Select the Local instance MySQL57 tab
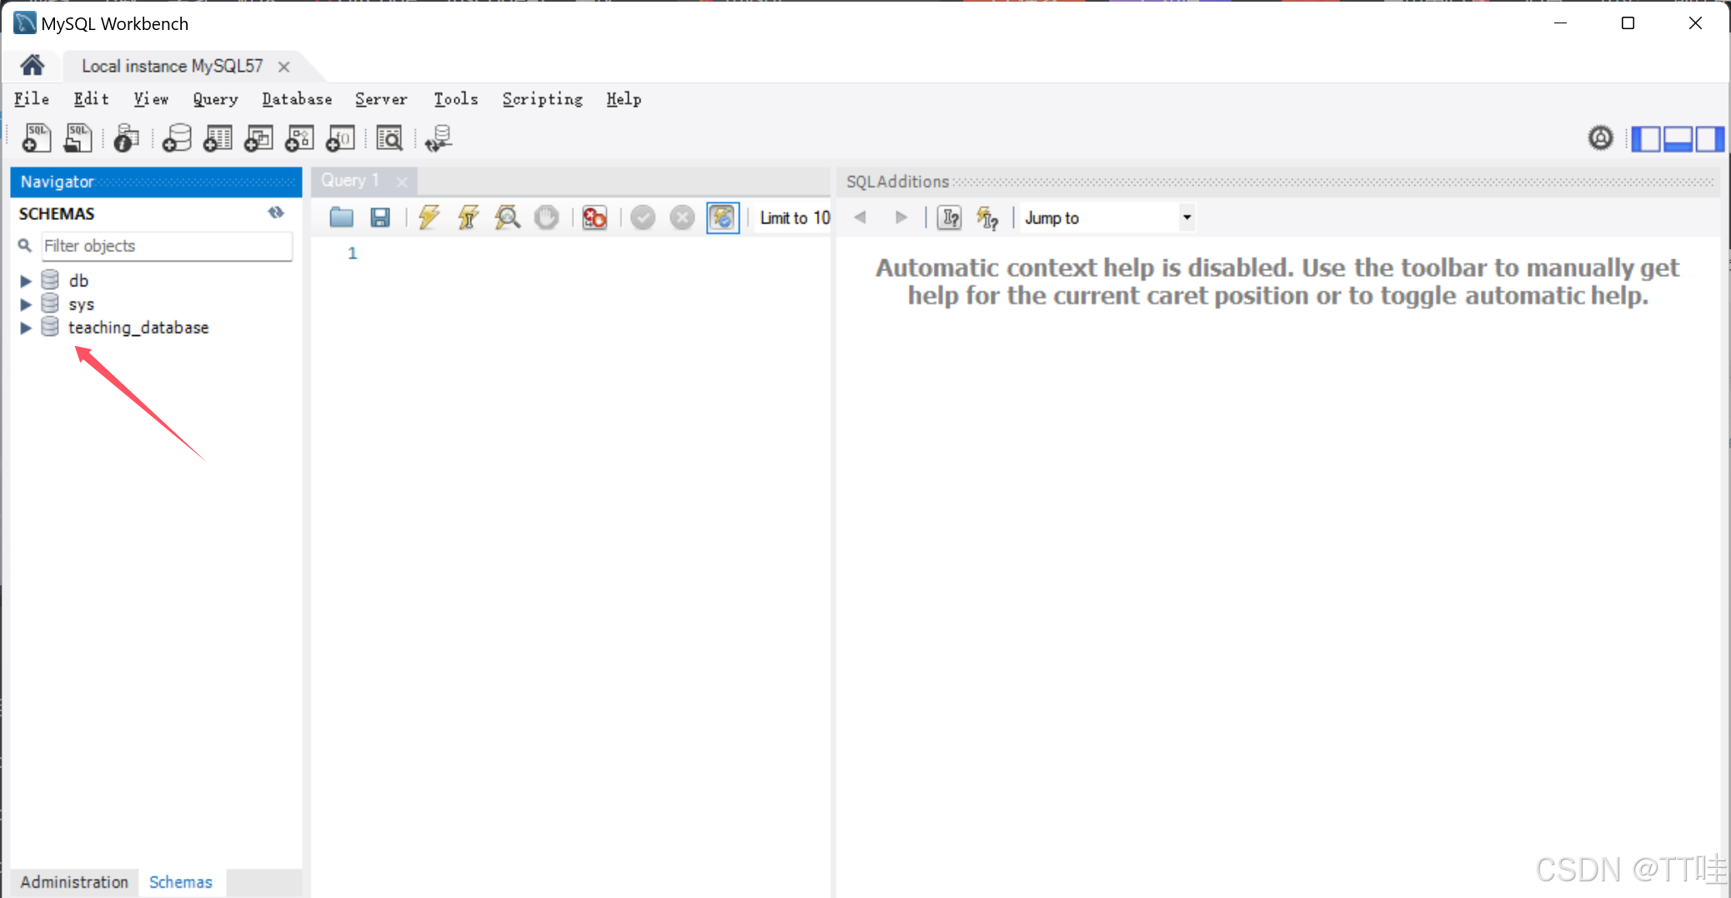Viewport: 1731px width, 898px height. [172, 66]
